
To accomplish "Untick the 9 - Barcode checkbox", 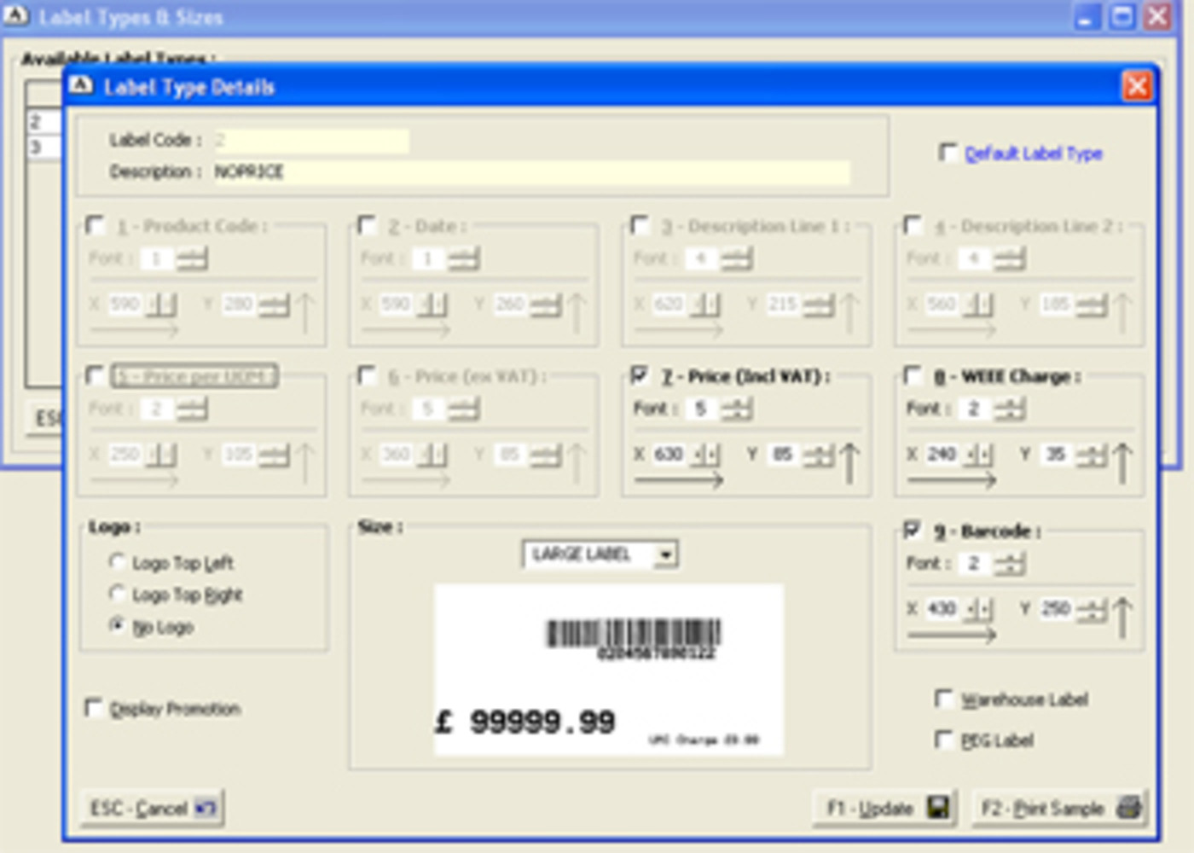I will click(x=913, y=531).
